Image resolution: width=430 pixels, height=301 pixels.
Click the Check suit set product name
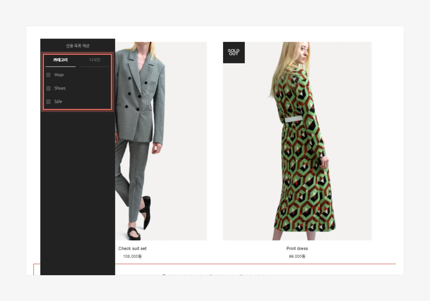132,249
